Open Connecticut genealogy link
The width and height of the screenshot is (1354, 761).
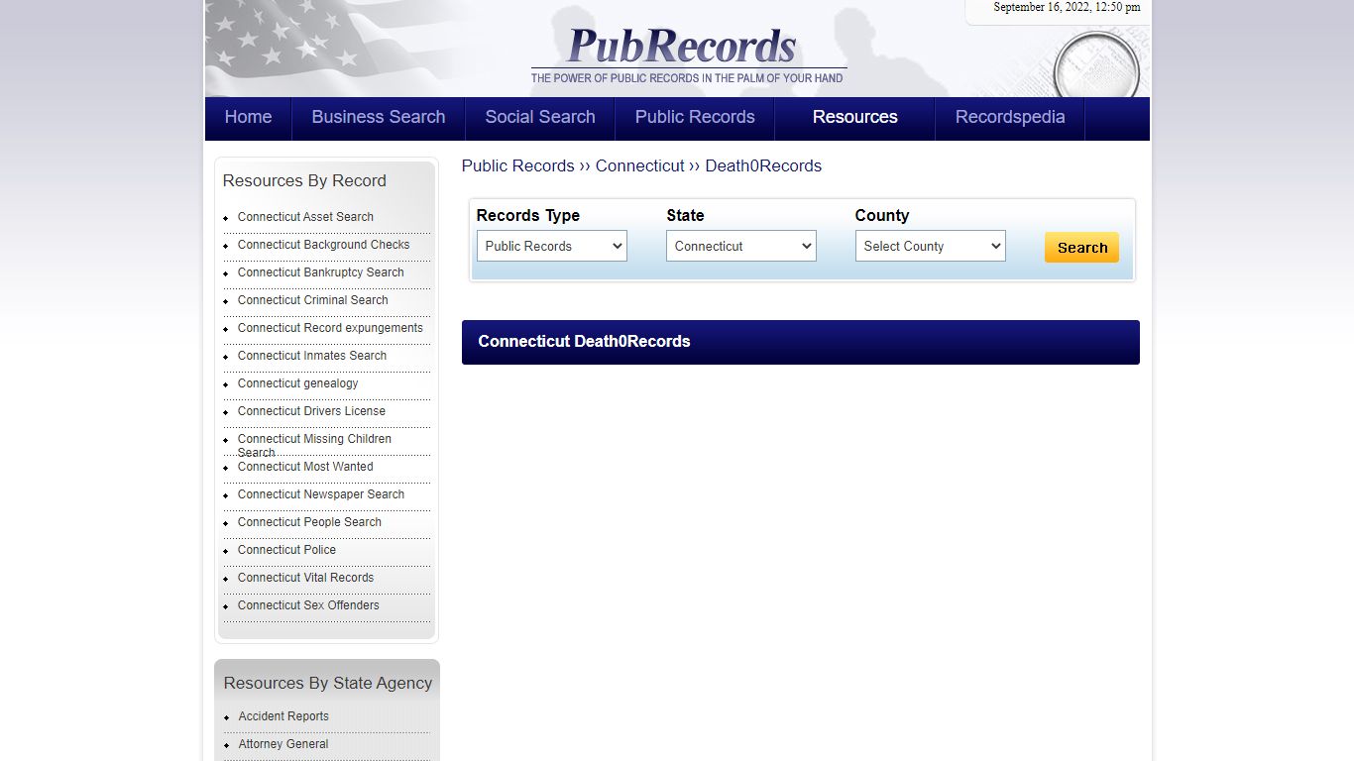[x=298, y=383]
